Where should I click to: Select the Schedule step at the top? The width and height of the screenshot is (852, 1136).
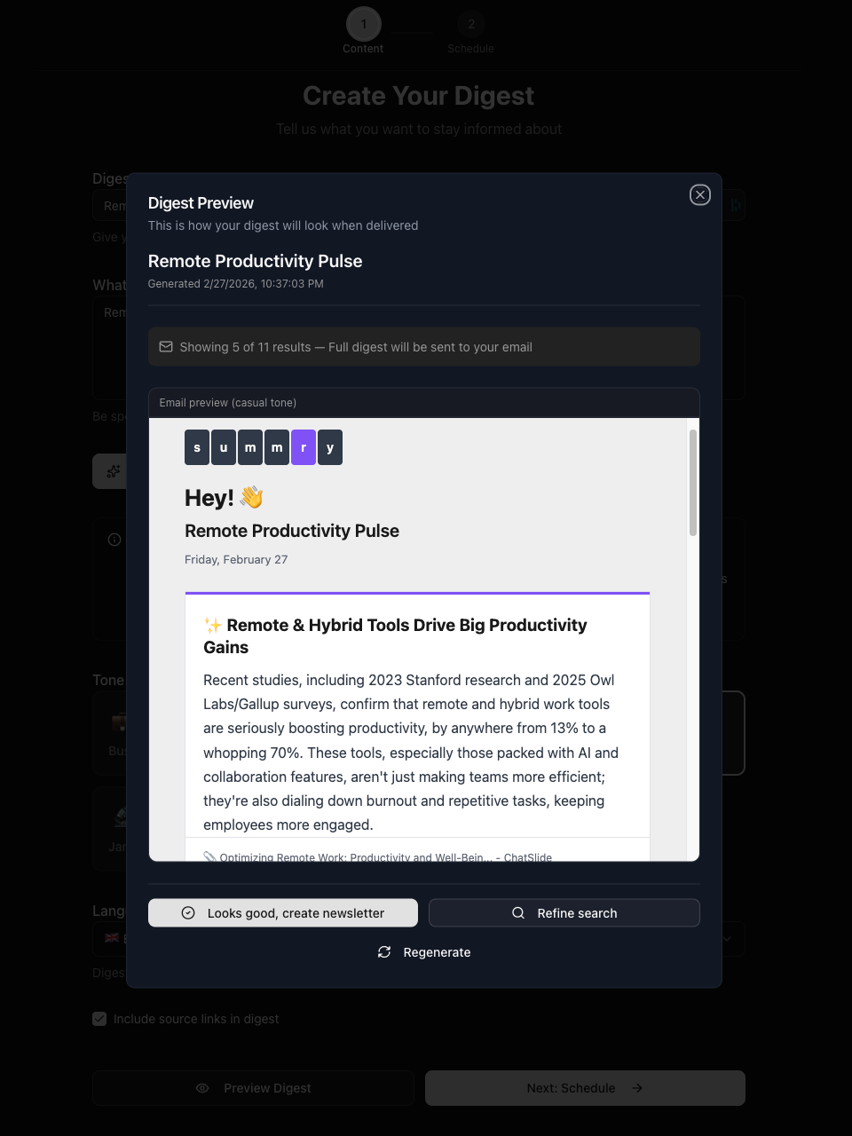(471, 24)
